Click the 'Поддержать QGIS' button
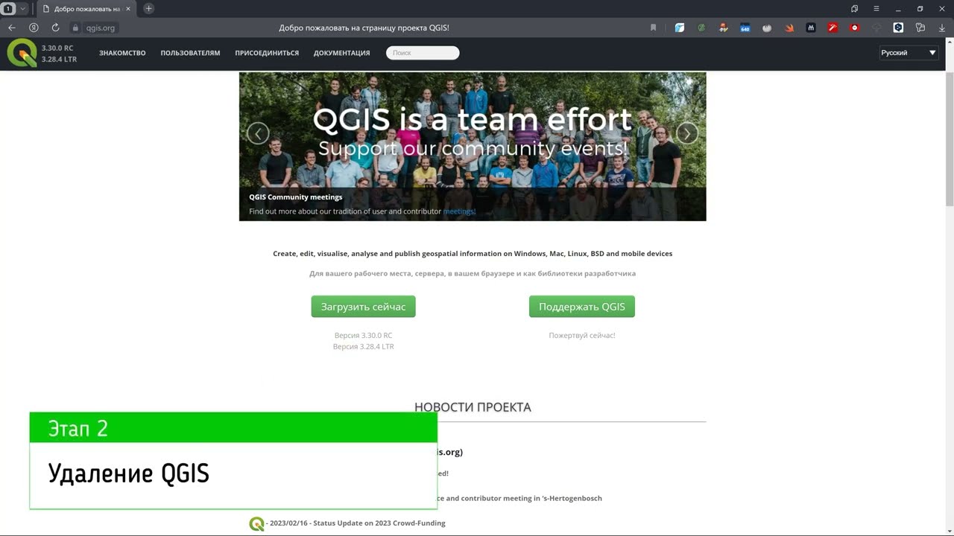Screen dimensions: 954x536 pos(582,307)
